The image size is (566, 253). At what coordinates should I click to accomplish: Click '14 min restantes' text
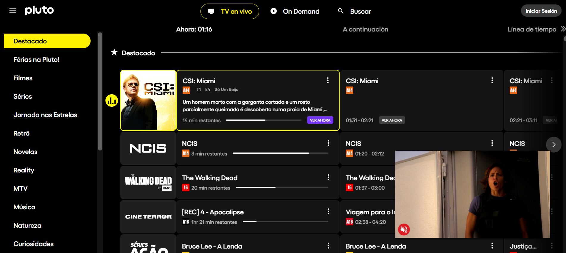click(x=202, y=120)
